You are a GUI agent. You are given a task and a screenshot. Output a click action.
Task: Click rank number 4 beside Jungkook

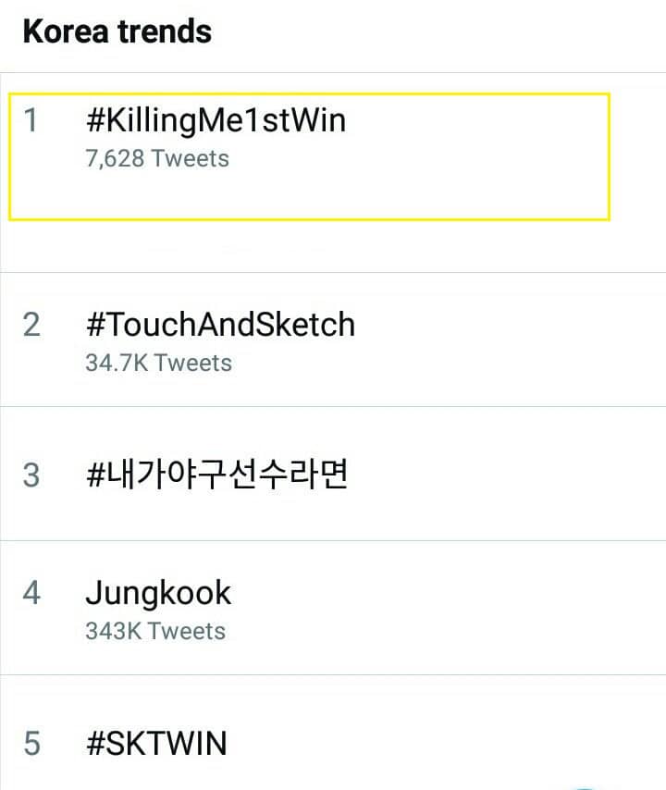click(31, 592)
